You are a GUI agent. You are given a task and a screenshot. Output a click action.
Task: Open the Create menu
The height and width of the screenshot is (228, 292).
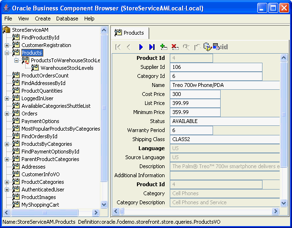pos(43,19)
